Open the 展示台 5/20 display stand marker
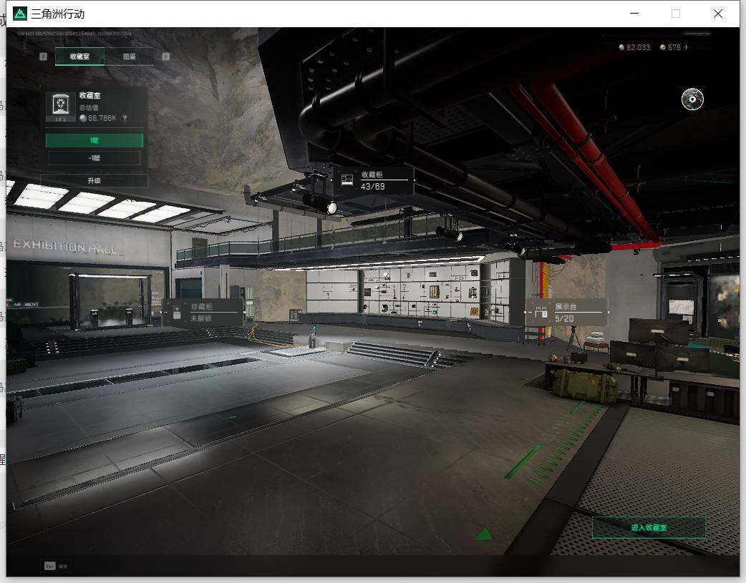The height and width of the screenshot is (583, 746). point(566,313)
